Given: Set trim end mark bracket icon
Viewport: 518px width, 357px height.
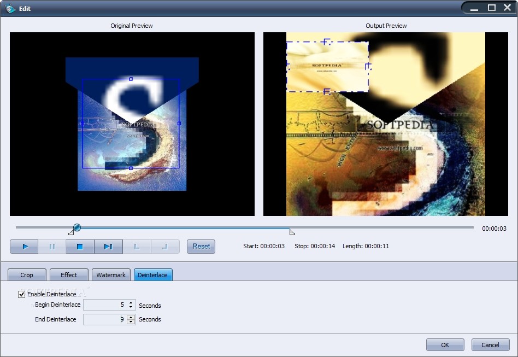Looking at the screenshot, I should (x=165, y=247).
